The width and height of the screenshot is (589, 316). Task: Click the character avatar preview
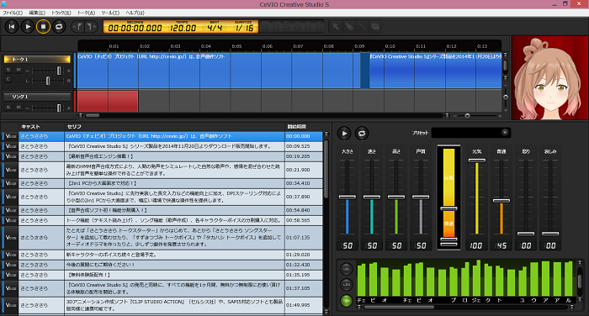(550, 78)
